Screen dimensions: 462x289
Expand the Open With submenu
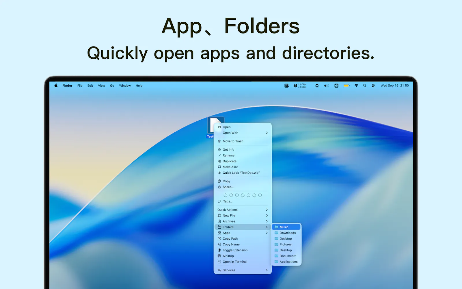(x=243, y=133)
